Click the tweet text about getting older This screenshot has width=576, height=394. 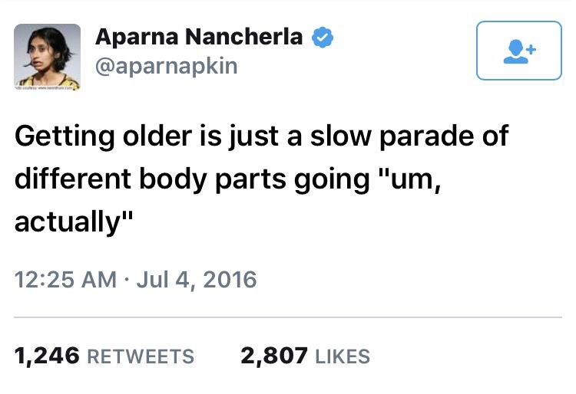261,179
